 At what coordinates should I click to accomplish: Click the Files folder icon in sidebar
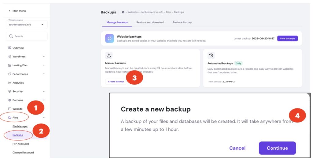point(10,118)
